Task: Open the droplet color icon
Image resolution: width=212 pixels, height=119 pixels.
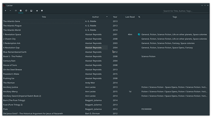Action: pyautogui.click(x=37, y=11)
